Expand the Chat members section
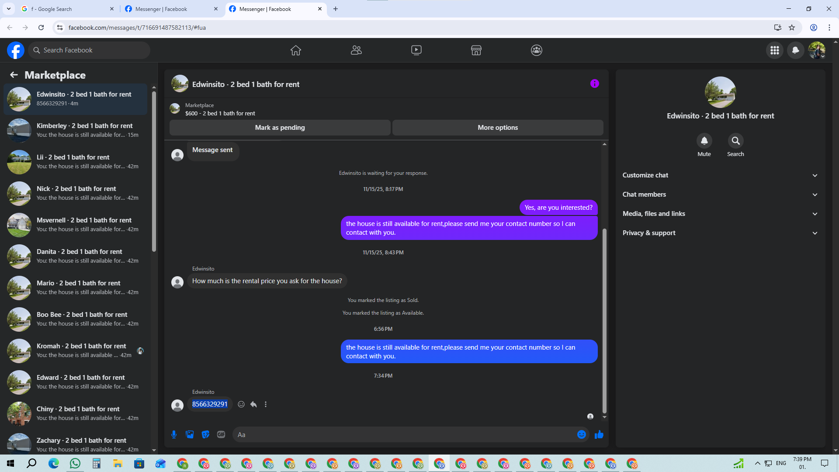Image resolution: width=839 pixels, height=472 pixels. (720, 194)
